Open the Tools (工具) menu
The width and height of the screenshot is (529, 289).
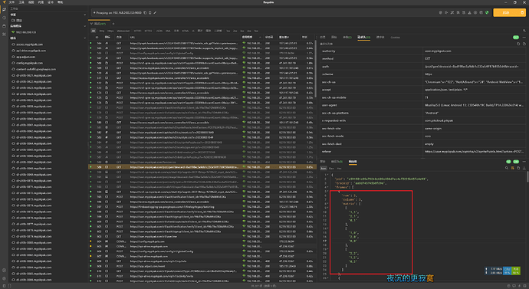tap(21, 2)
